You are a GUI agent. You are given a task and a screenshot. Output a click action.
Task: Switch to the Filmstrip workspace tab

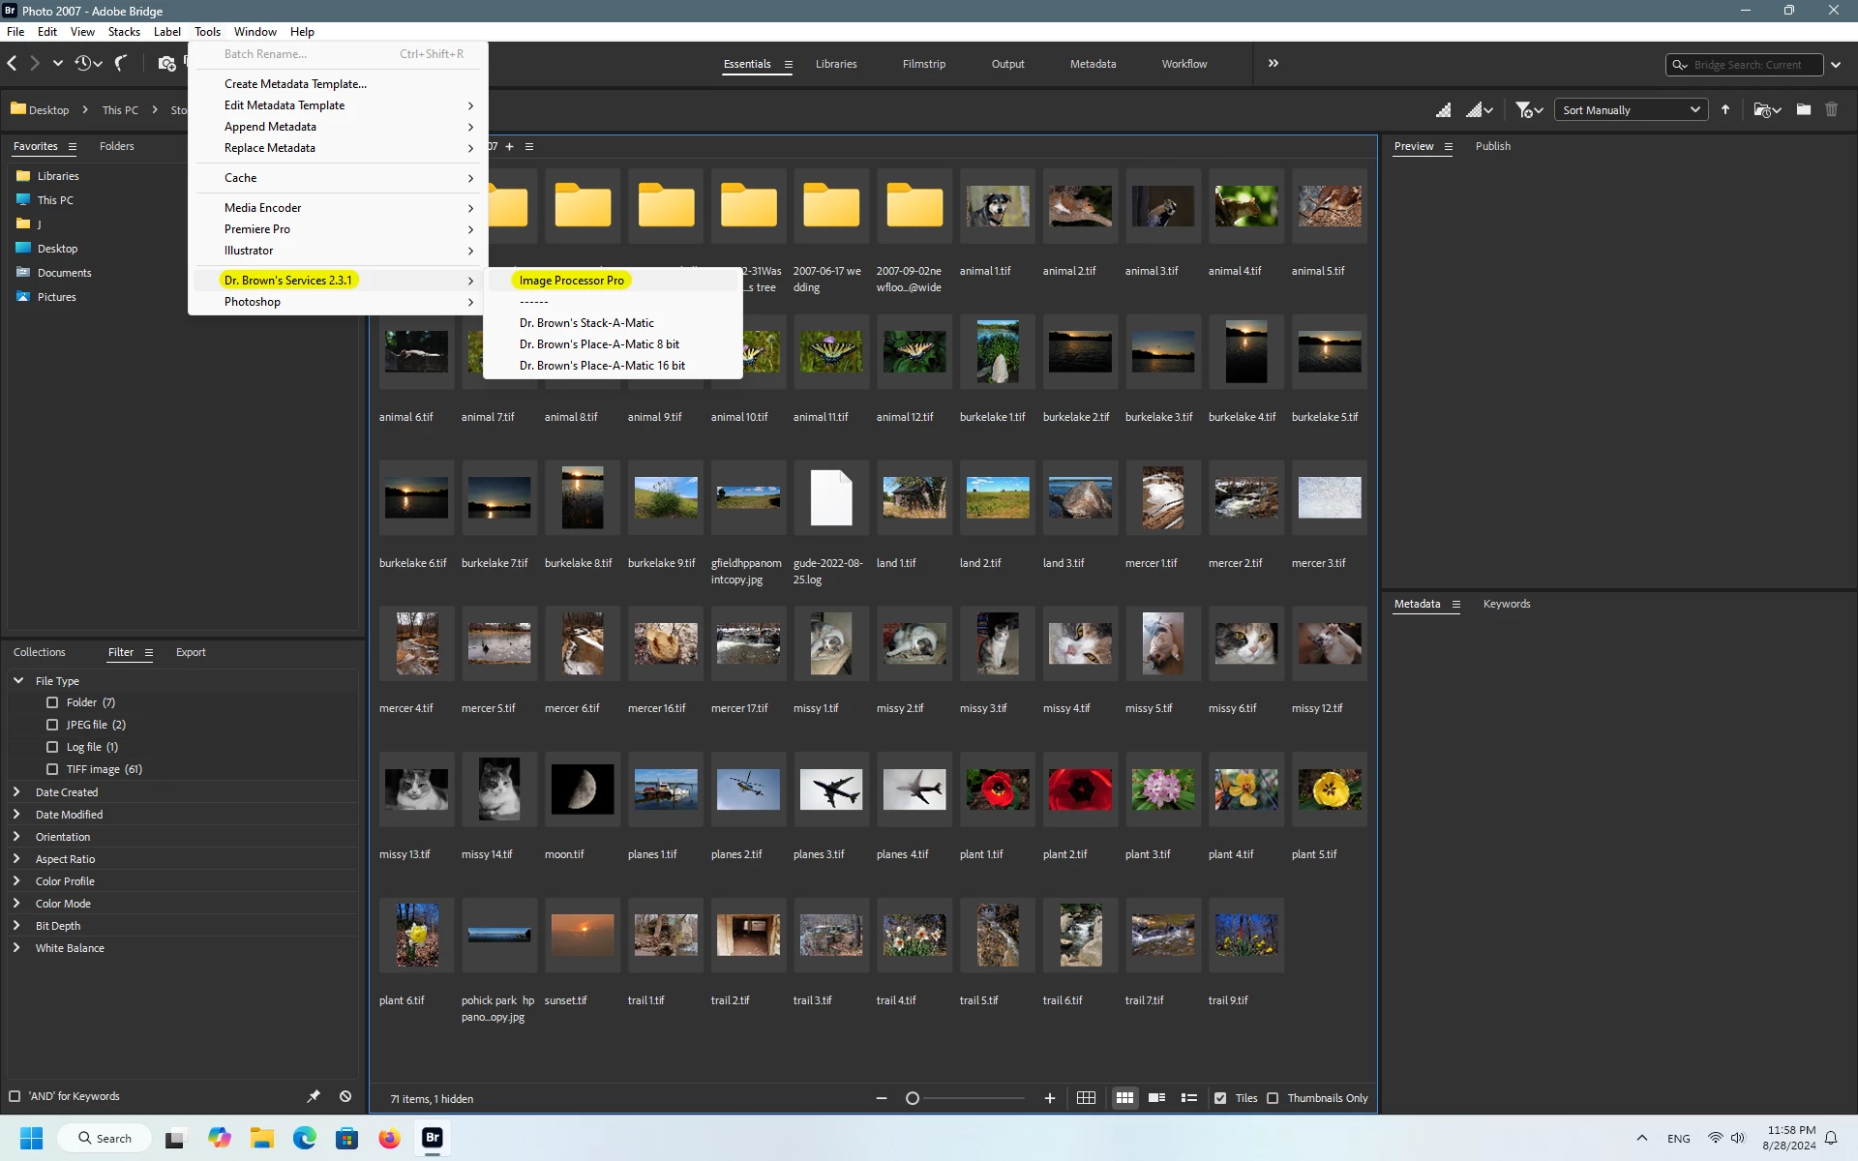pyautogui.click(x=923, y=64)
